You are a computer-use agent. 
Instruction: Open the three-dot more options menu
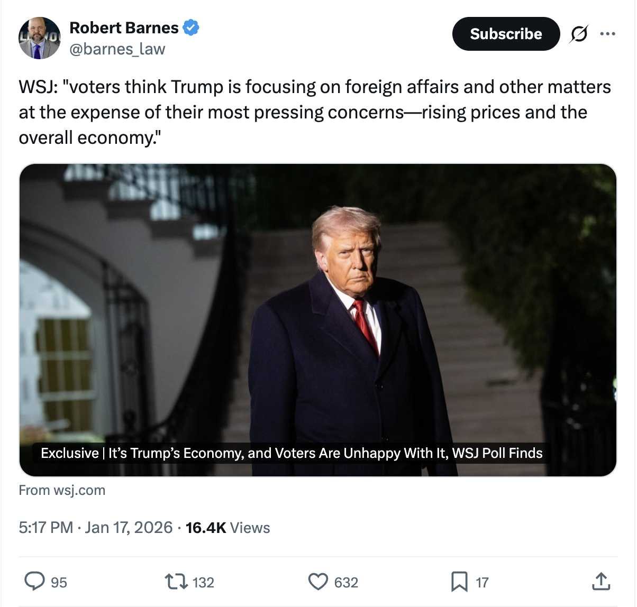point(607,34)
